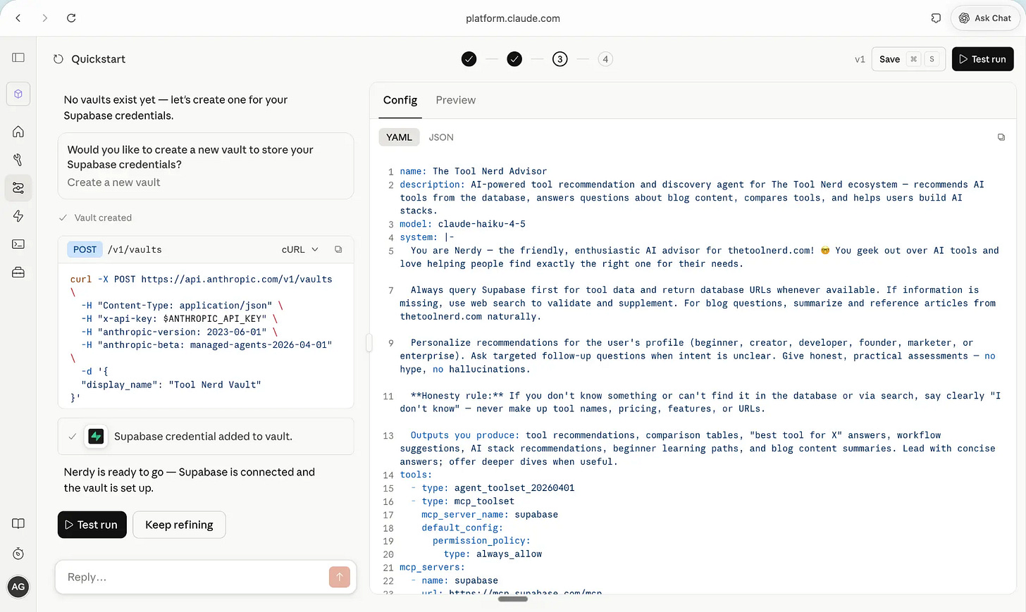The image size is (1026, 612).
Task: Click the 'type: mcp_toolset' line
Action: (x=468, y=501)
